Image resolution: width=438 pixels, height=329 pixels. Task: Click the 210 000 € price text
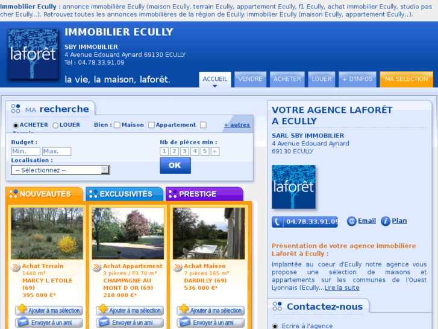120,295
